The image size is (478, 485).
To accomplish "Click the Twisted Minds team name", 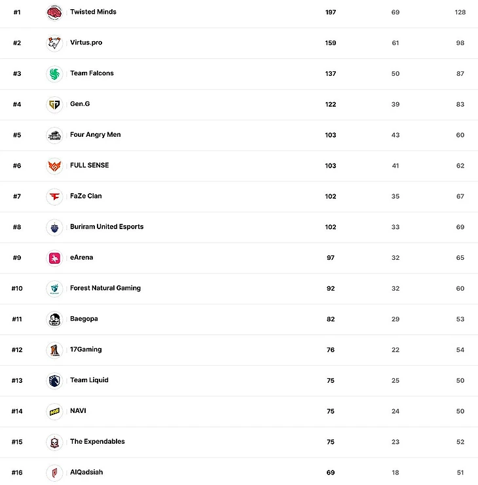I will 93,12.
